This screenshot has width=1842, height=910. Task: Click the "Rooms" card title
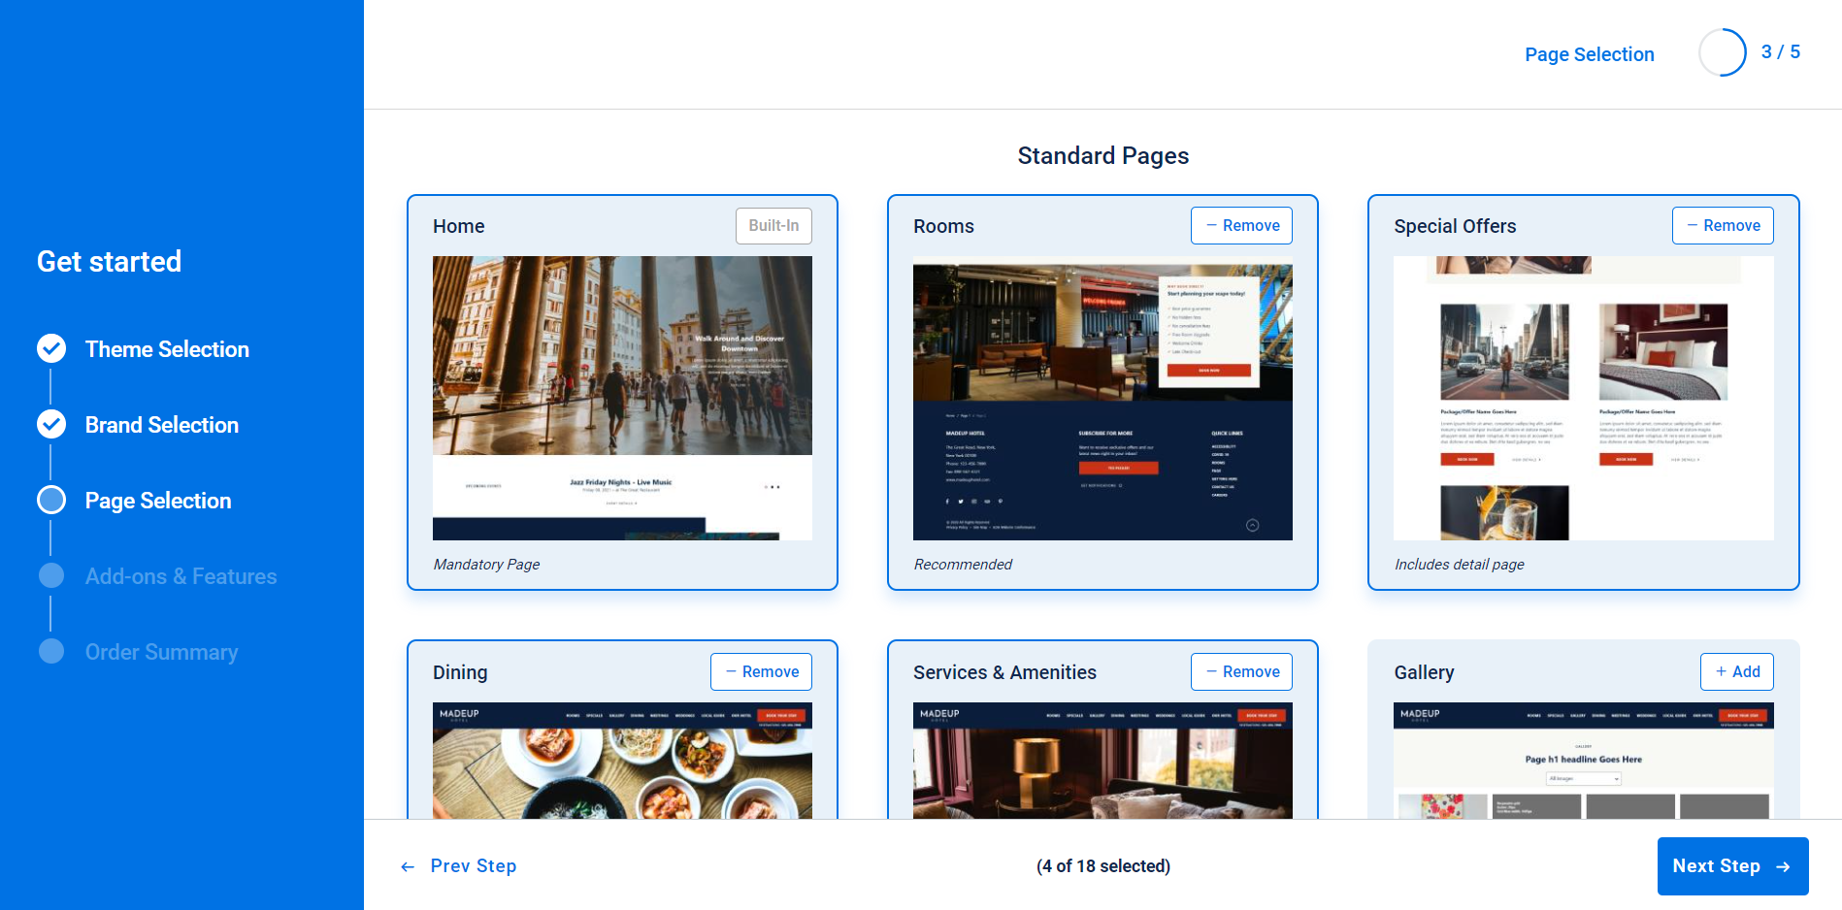943,226
